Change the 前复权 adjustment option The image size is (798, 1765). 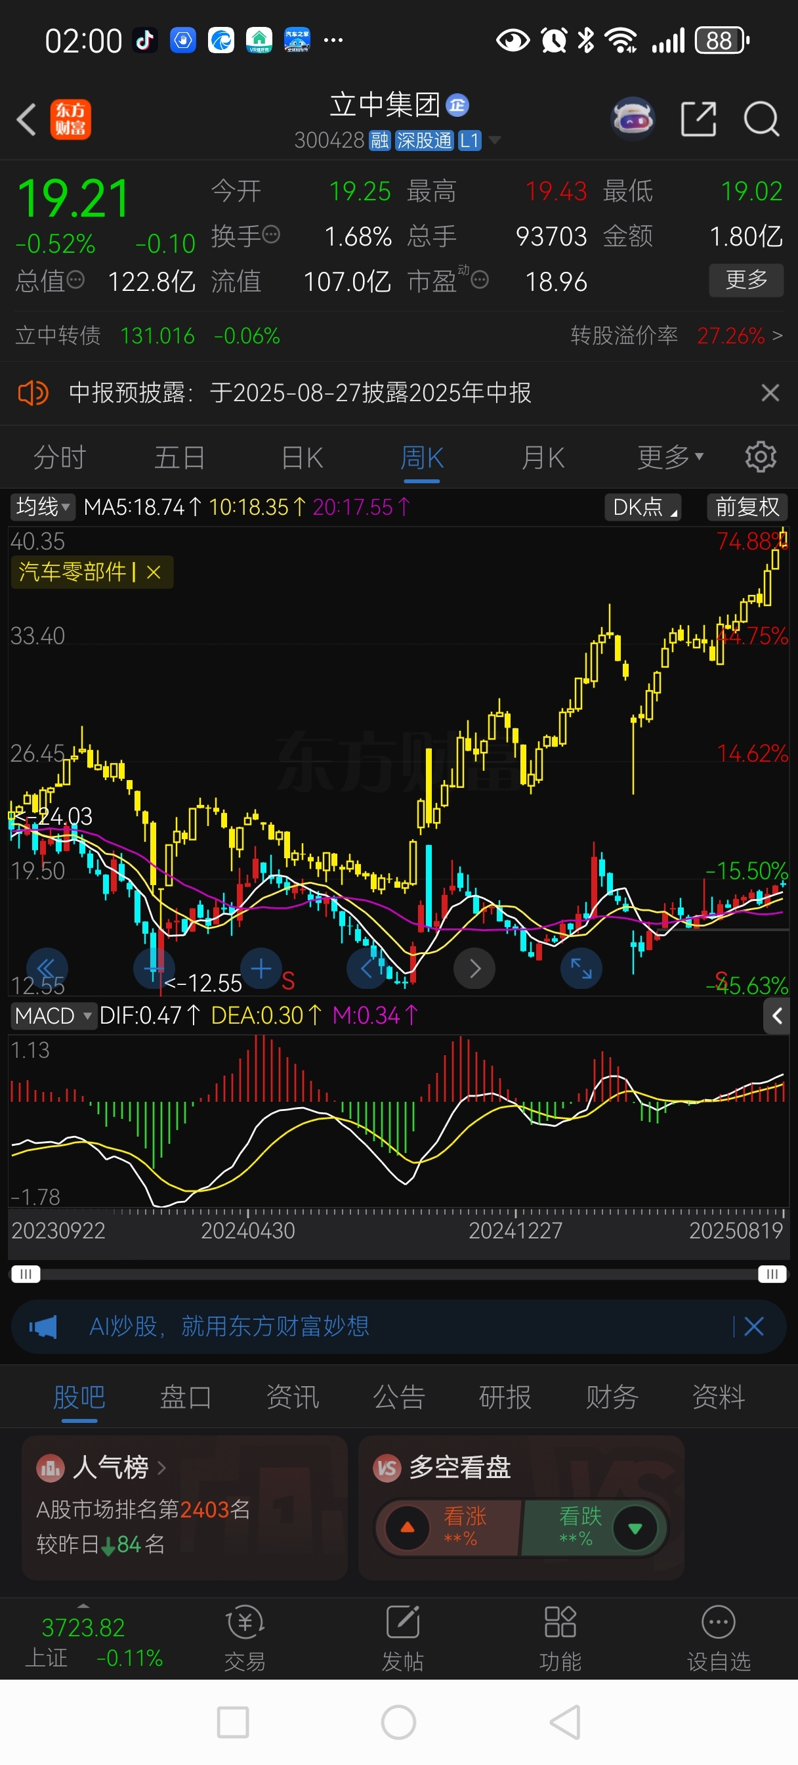pyautogui.click(x=747, y=507)
